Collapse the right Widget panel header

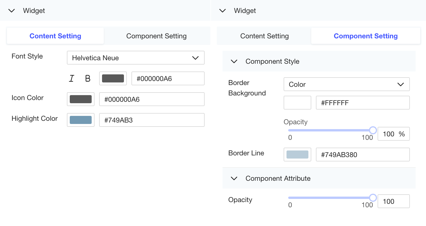coord(222,10)
